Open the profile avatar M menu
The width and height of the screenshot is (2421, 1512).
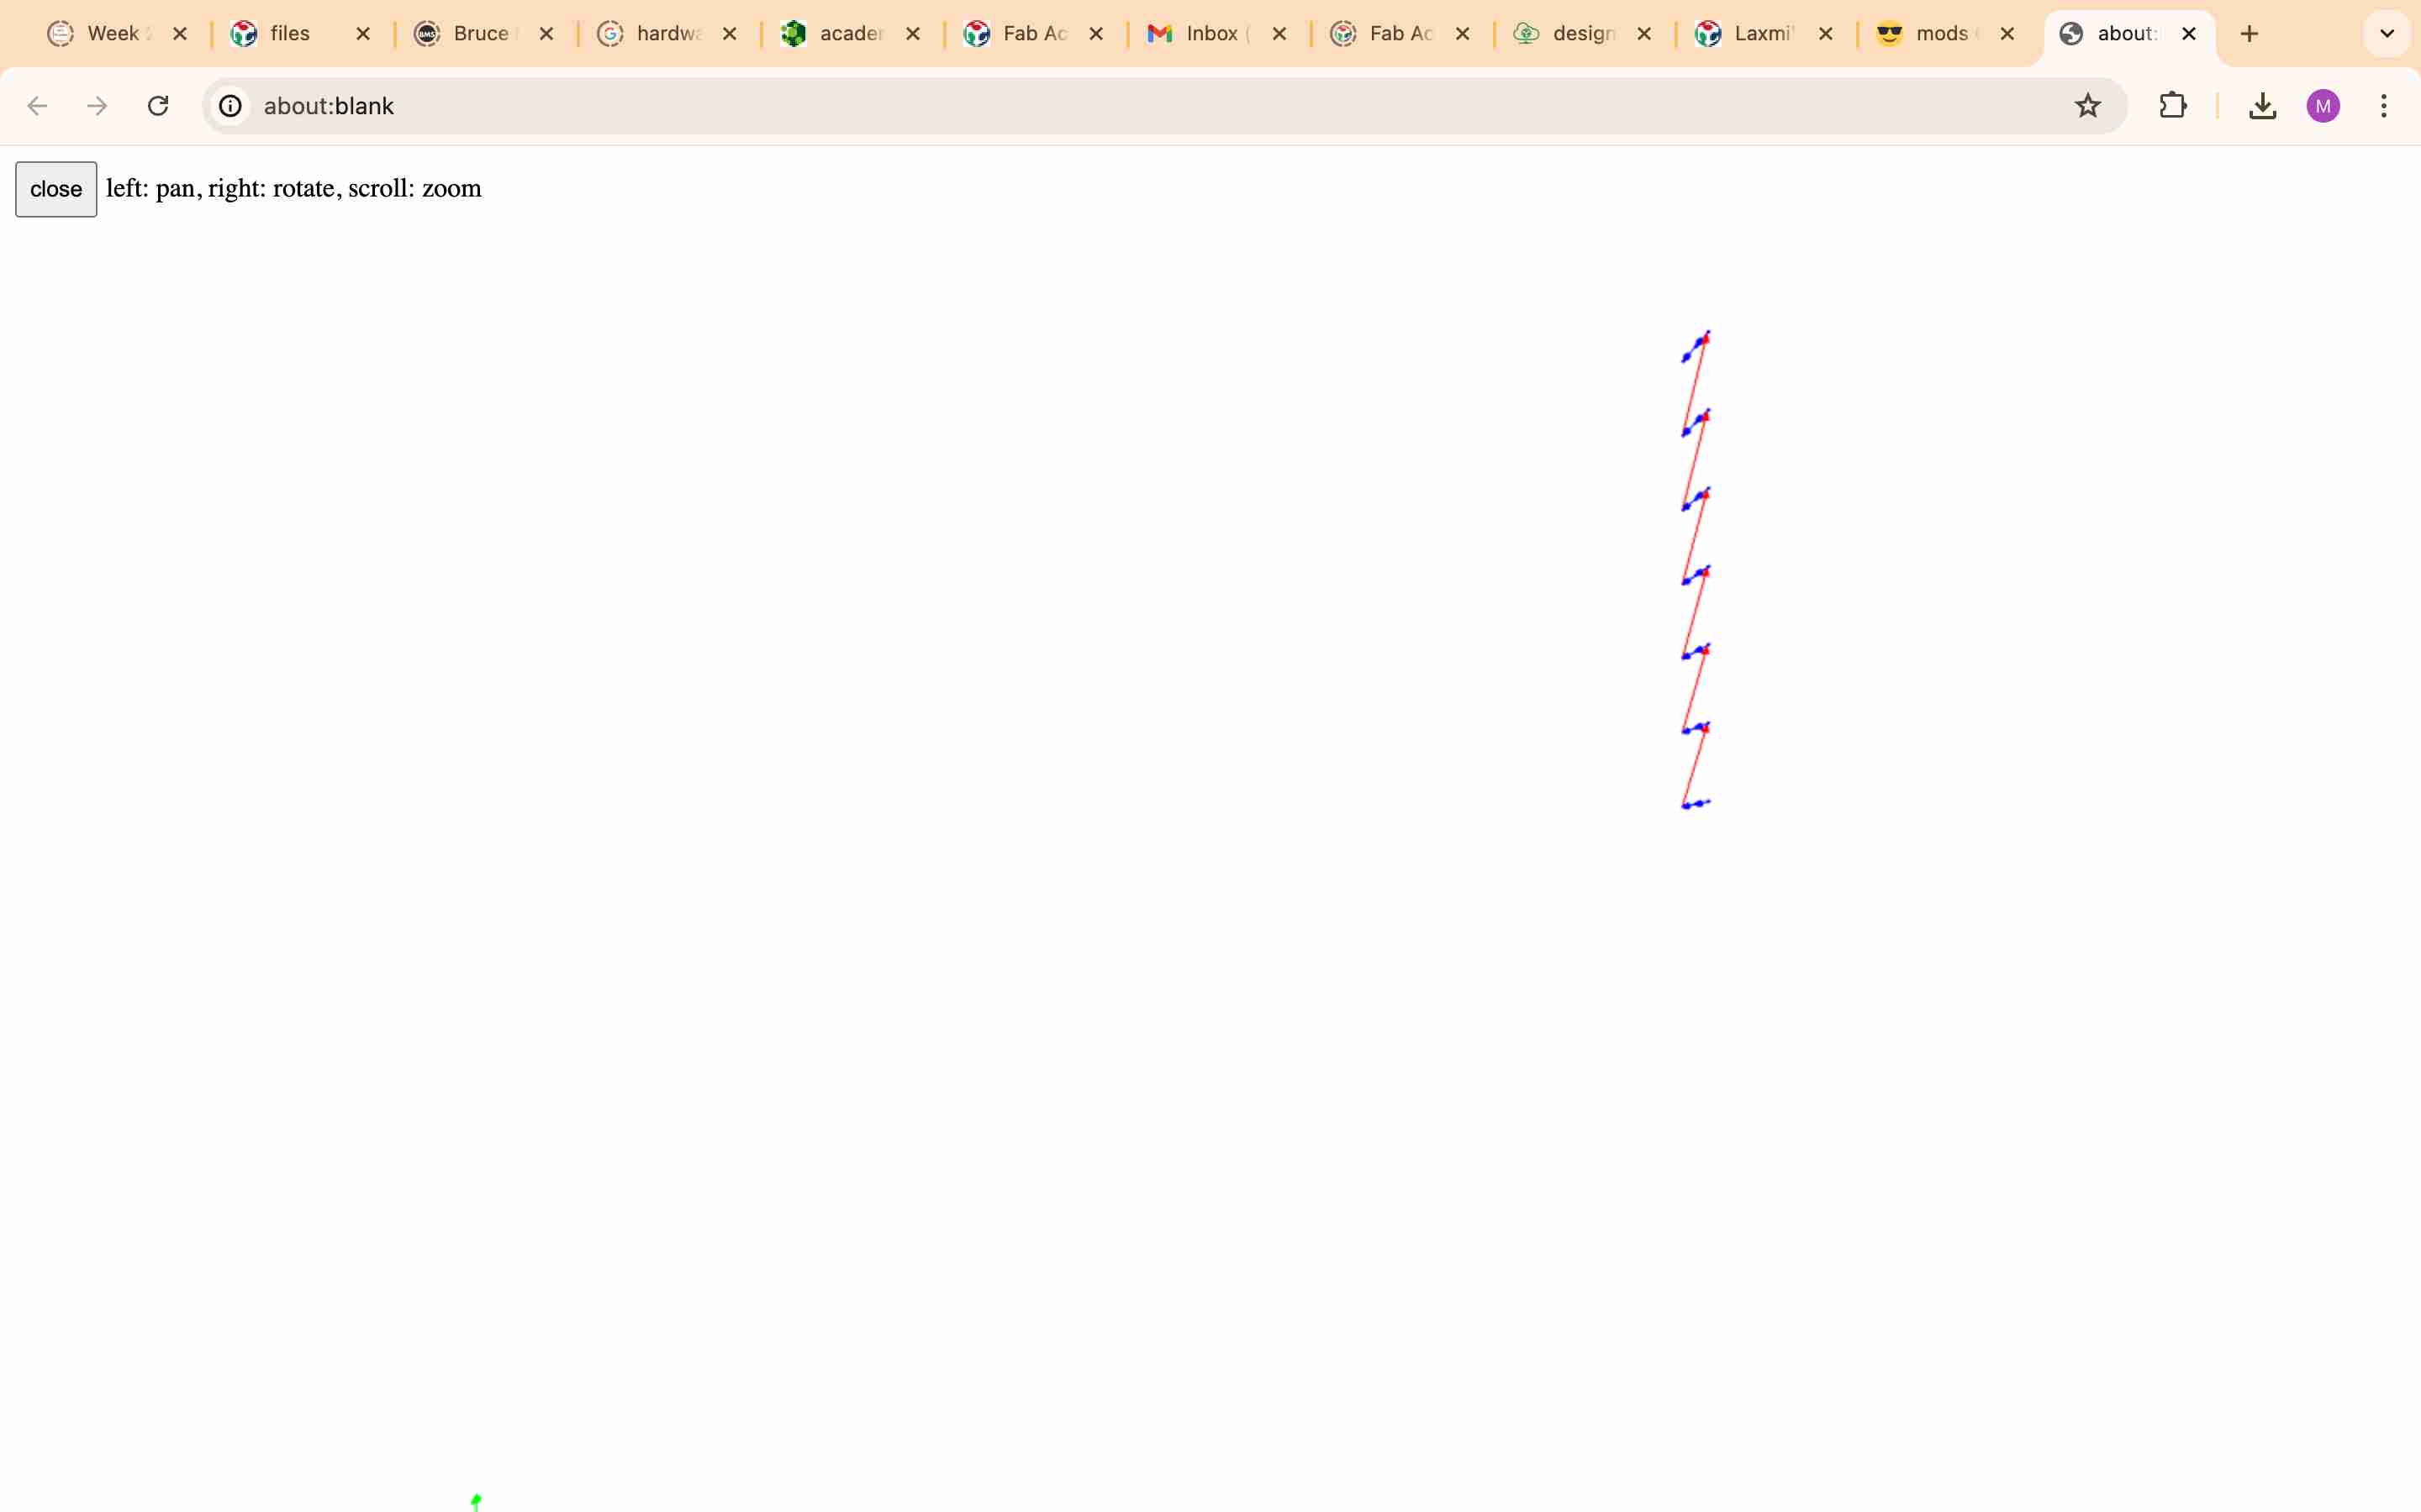(x=2323, y=106)
